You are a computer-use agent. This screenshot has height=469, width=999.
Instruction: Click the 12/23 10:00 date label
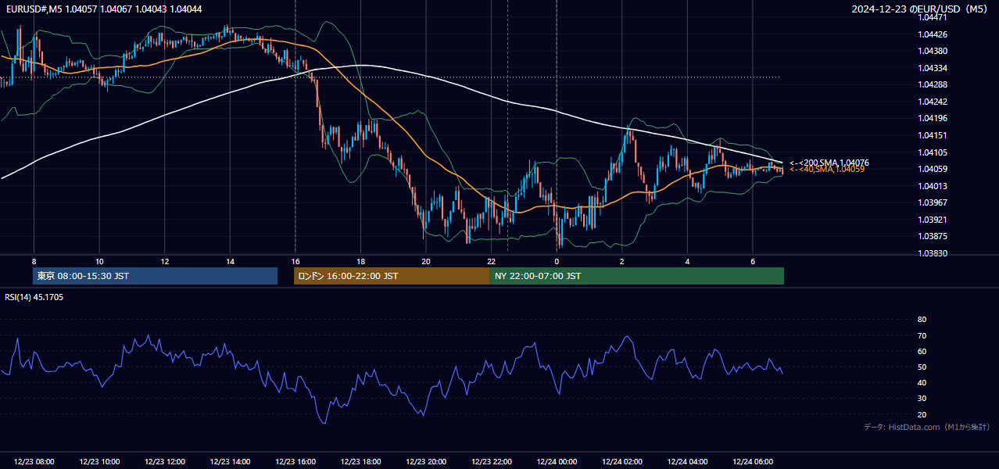click(x=99, y=462)
